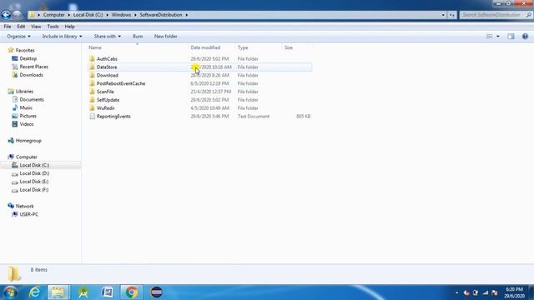Screen dimensions: 534x300
Task: Show the preview pane icon
Action: (x=511, y=37)
